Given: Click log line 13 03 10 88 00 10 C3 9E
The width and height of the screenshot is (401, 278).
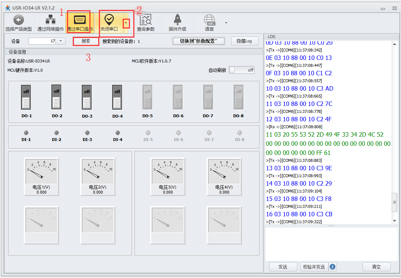Looking at the screenshot, I should [x=299, y=168].
